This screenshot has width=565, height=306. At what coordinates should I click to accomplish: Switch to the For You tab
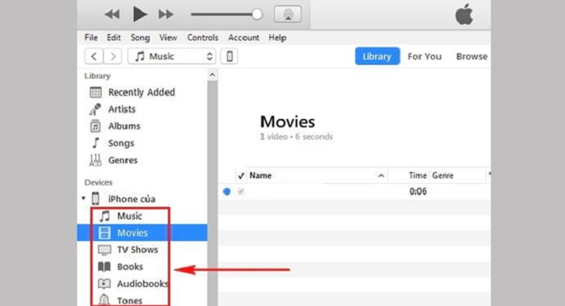424,56
